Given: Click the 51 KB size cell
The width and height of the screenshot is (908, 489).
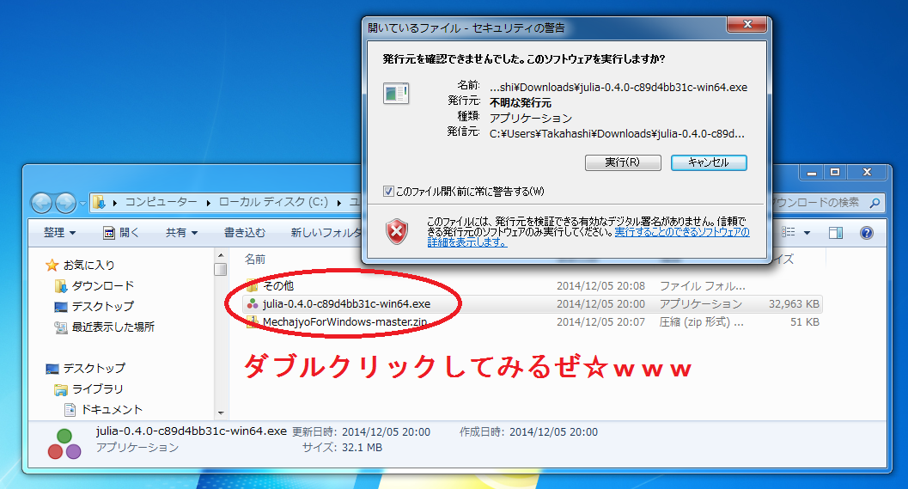Looking at the screenshot, I should (x=805, y=321).
